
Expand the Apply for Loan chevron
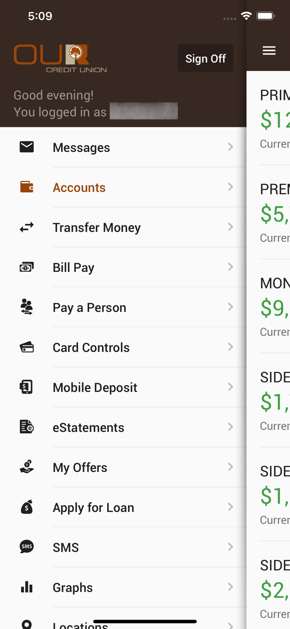click(x=231, y=507)
